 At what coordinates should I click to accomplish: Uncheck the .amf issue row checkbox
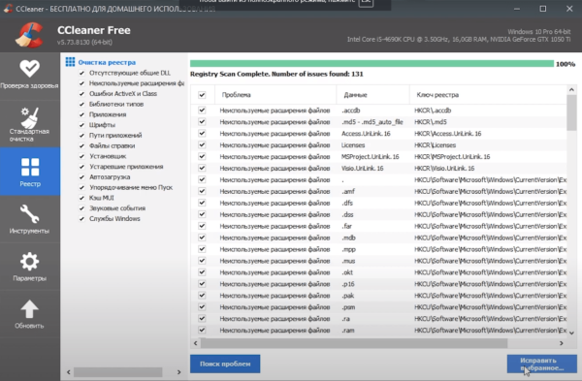click(202, 191)
